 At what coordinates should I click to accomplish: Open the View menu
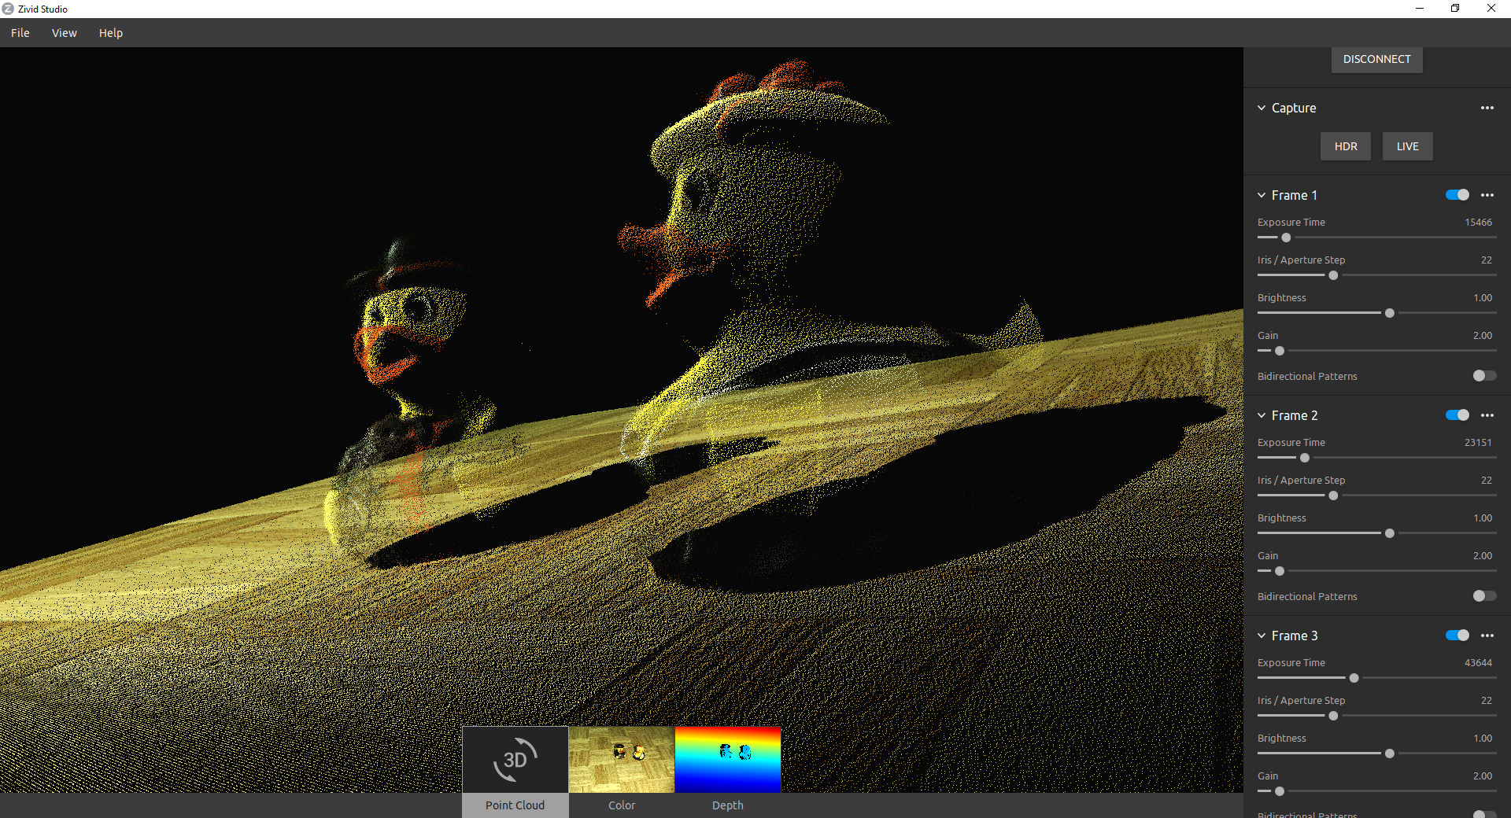pos(65,33)
